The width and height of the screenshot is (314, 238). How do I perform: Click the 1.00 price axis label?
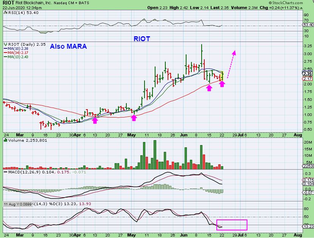point(308,115)
